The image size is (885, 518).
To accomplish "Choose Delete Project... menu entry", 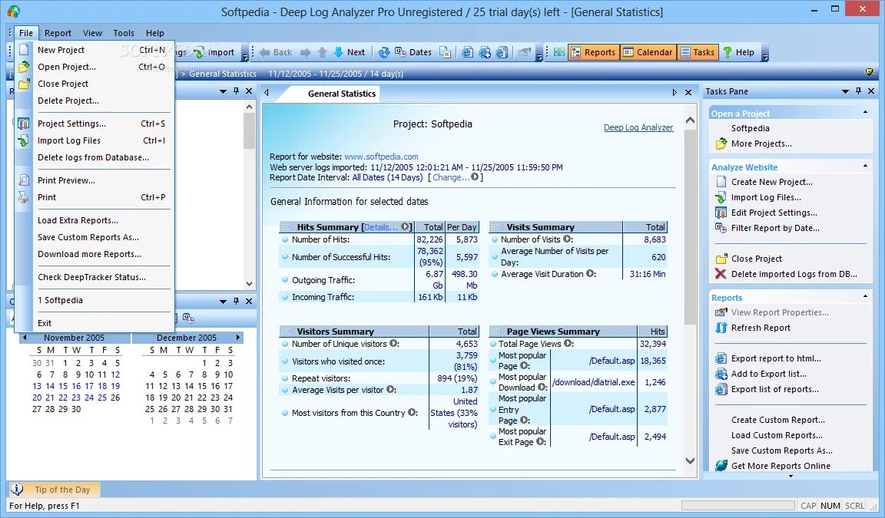I will (x=94, y=101).
